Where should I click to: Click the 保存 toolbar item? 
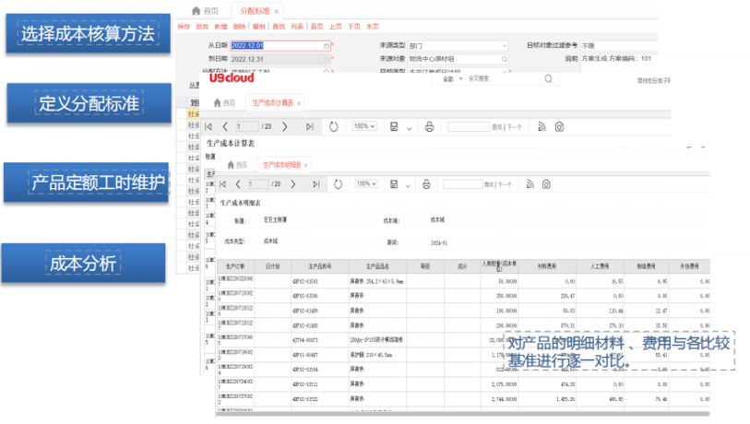pyautogui.click(x=183, y=27)
